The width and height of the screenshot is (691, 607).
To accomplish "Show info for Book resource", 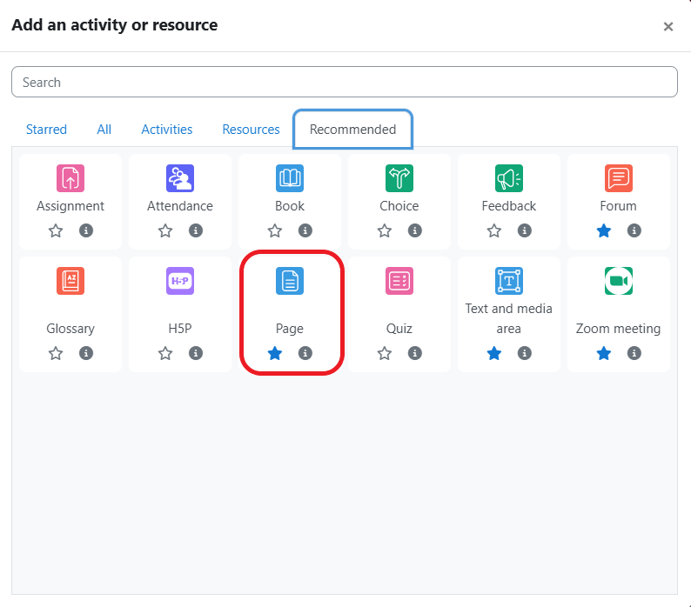I will pyautogui.click(x=305, y=230).
